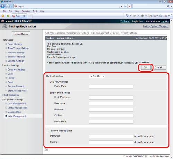
Task: Click the SMB Server Confirm field
Action: click(x=111, y=116)
